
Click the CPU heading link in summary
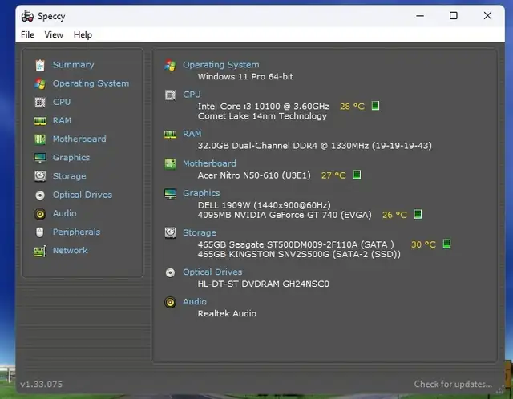[192, 95]
